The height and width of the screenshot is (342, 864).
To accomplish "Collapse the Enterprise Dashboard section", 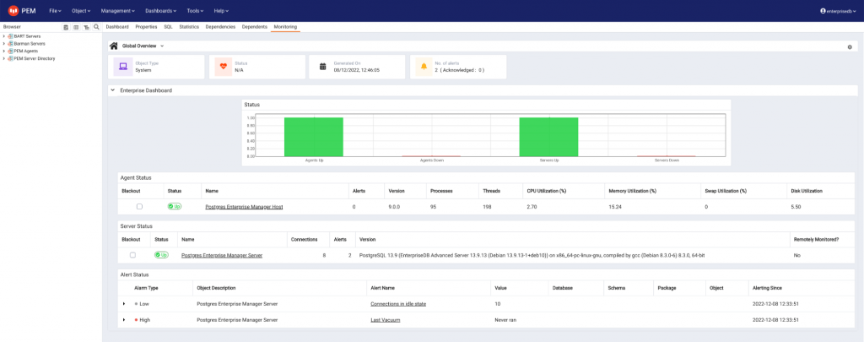I will [x=113, y=90].
